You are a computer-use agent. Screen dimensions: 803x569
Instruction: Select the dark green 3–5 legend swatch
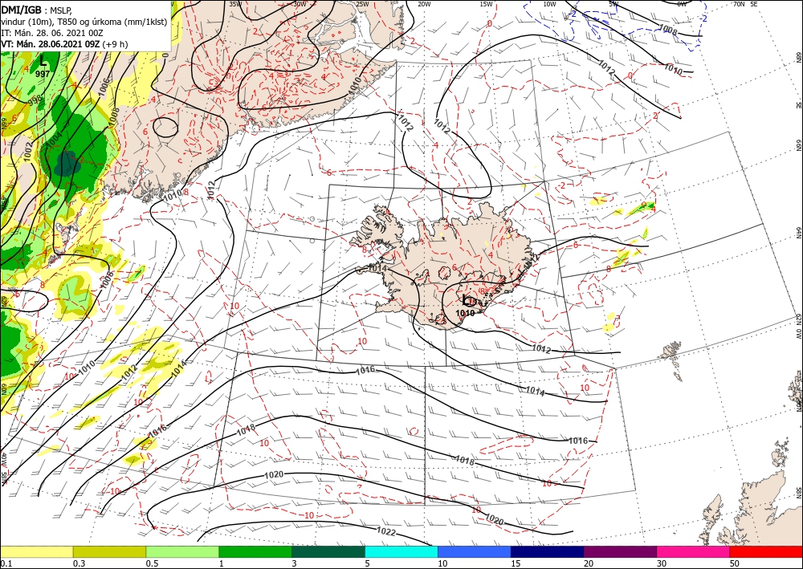pyautogui.click(x=328, y=551)
